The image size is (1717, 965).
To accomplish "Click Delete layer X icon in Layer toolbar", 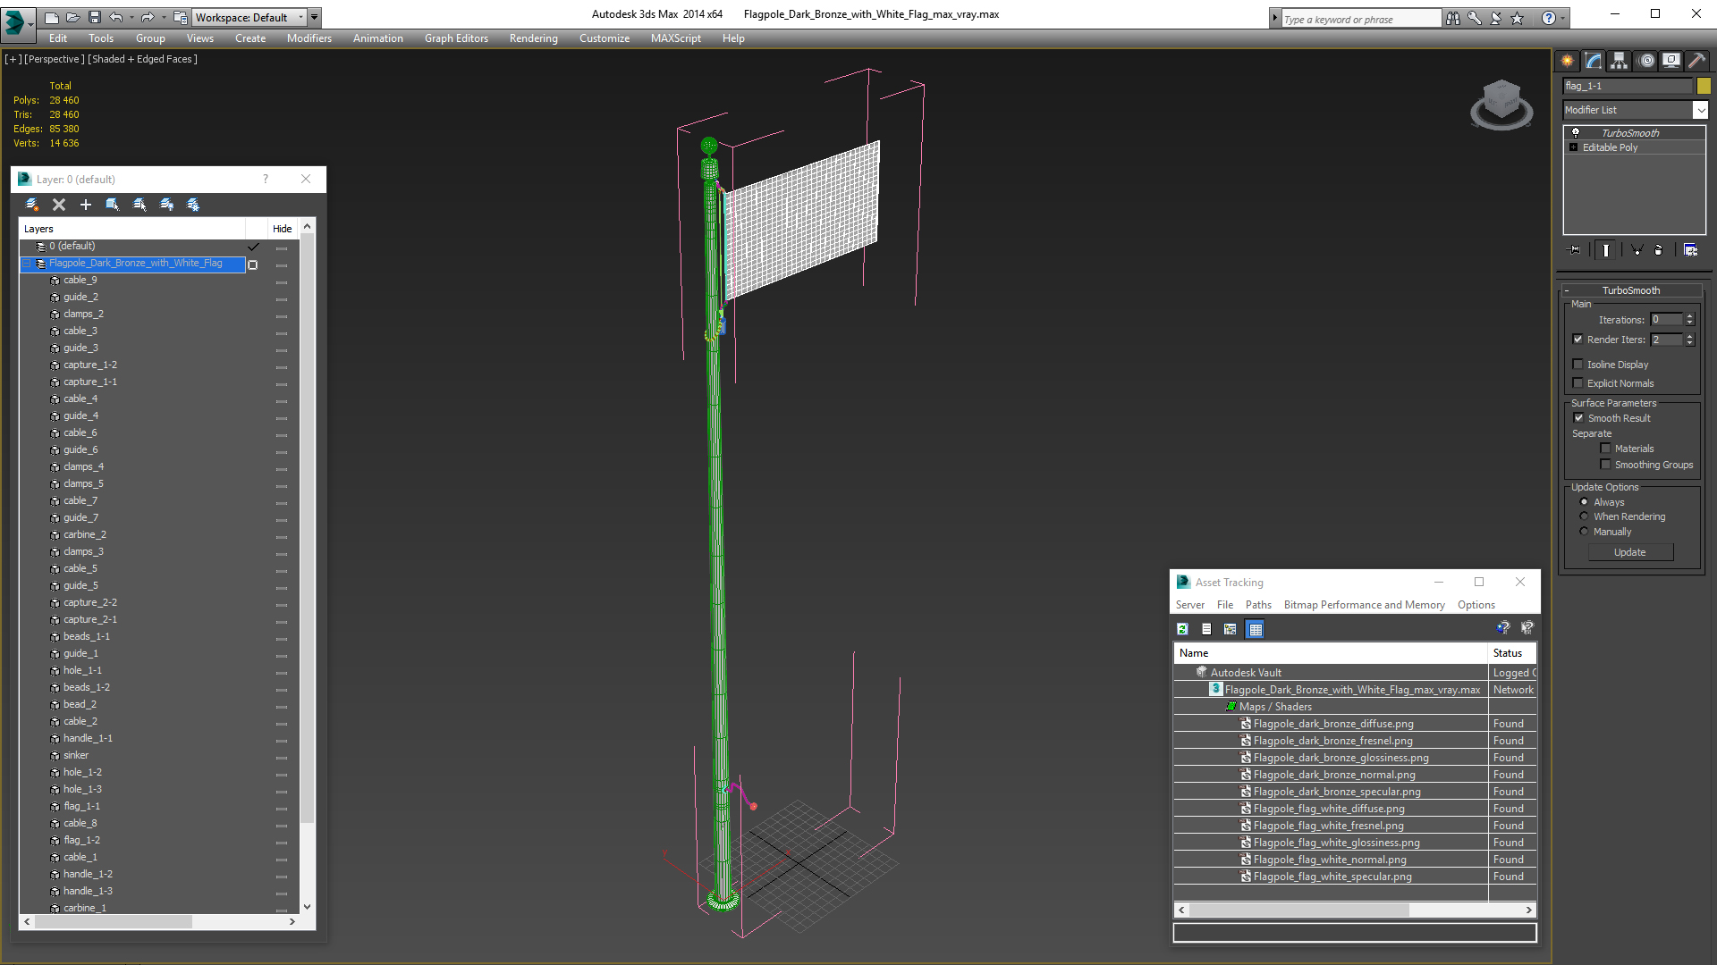I will pos(59,205).
